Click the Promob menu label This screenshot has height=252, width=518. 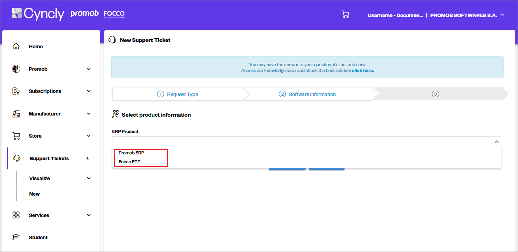(x=38, y=69)
